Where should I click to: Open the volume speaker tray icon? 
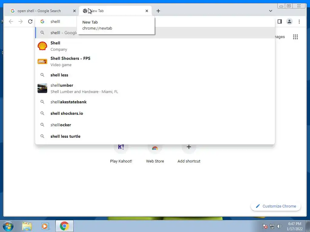pos(279,226)
